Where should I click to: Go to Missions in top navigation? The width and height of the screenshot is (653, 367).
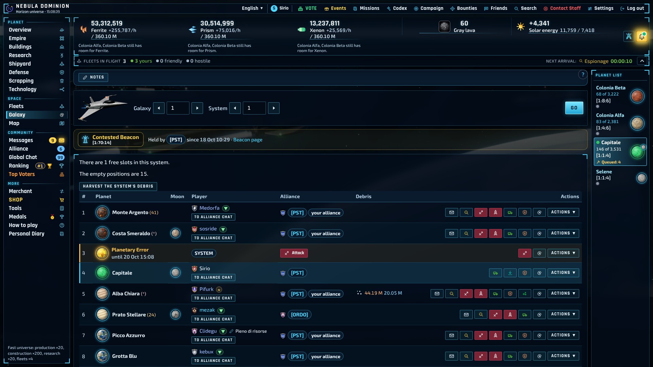pyautogui.click(x=366, y=8)
